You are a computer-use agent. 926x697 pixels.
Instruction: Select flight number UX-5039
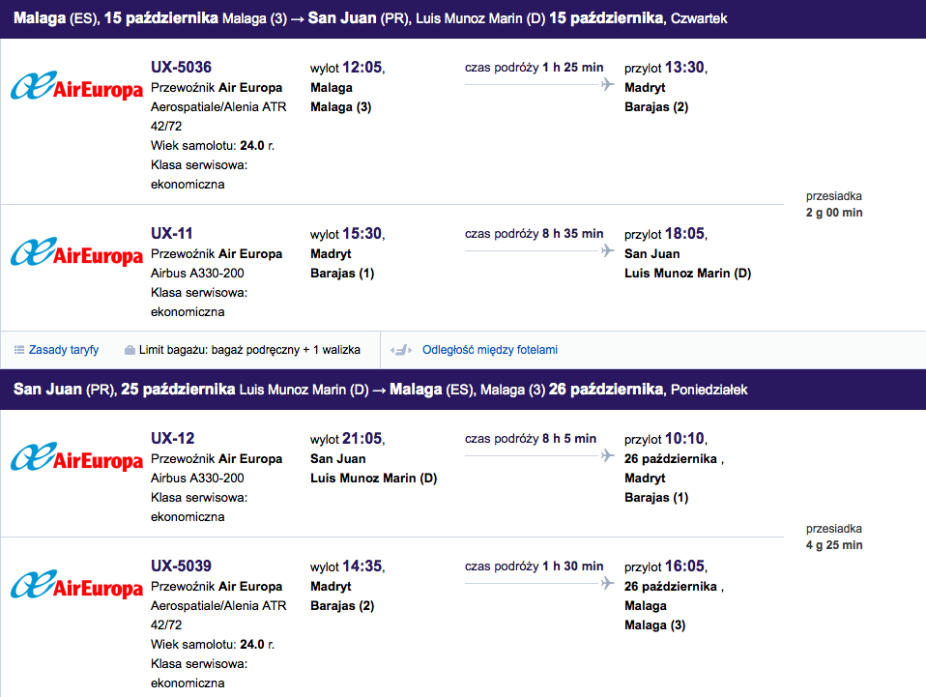pos(181,566)
